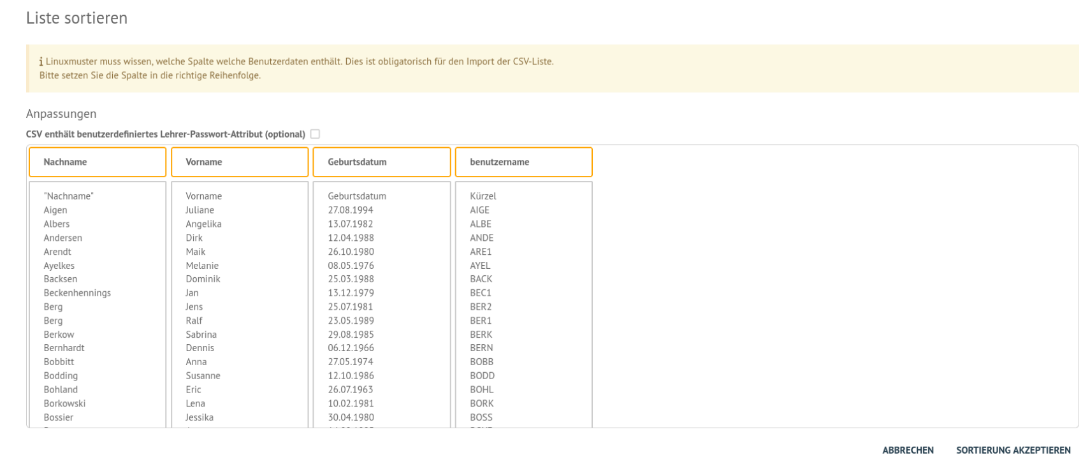Image resolution: width=1090 pixels, height=469 pixels.
Task: Click the username 'ARE1'
Action: (481, 252)
